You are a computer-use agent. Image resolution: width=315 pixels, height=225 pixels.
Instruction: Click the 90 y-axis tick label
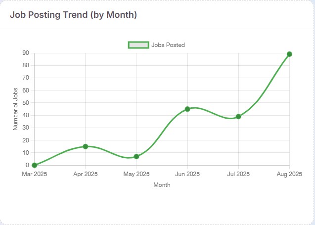click(26, 53)
